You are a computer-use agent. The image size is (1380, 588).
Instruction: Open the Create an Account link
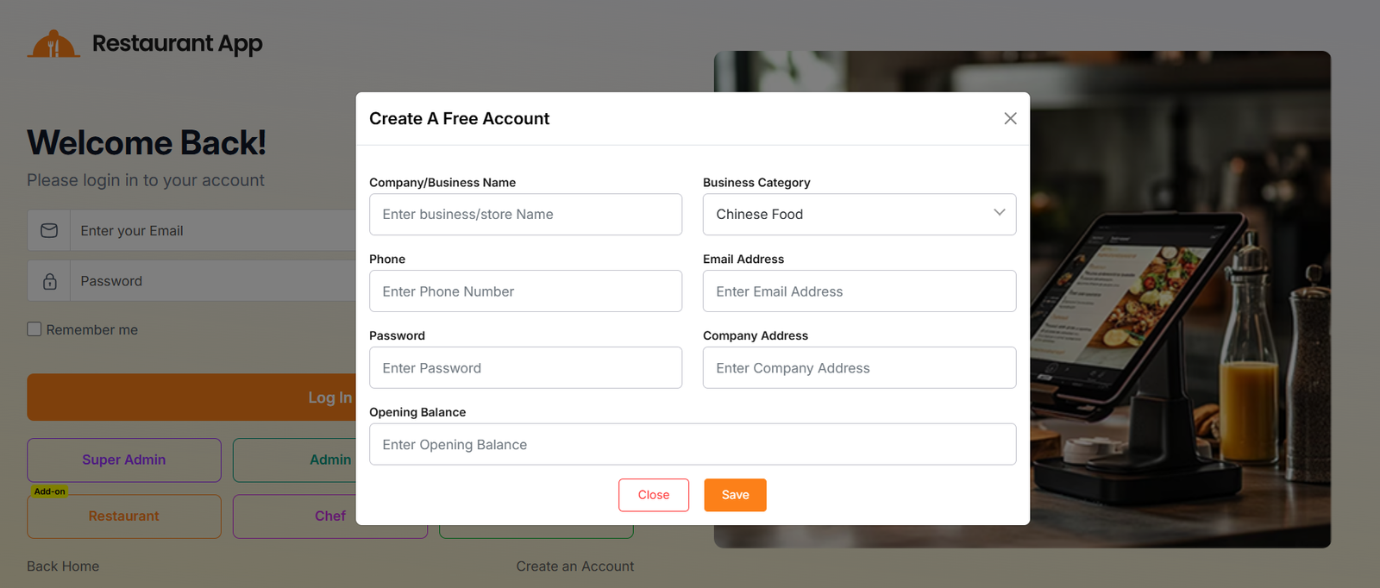click(574, 566)
